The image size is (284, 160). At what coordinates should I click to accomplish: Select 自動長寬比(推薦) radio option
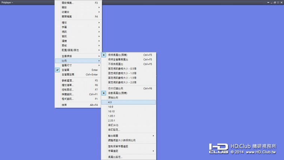(x=129, y=93)
